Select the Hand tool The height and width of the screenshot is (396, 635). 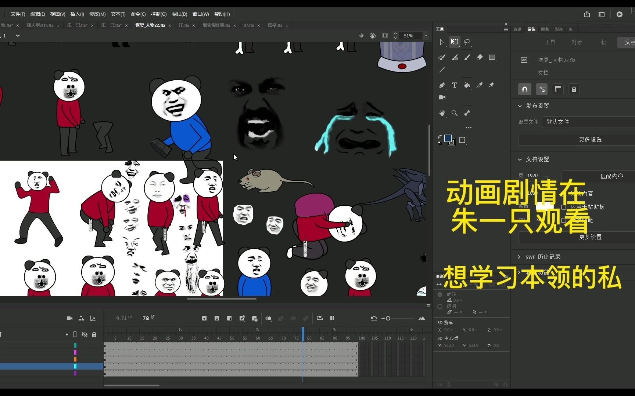click(x=442, y=113)
